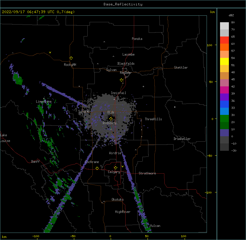Click the white plus marker north of Drumheller
The height and width of the screenshot is (240, 246).
click(175, 107)
